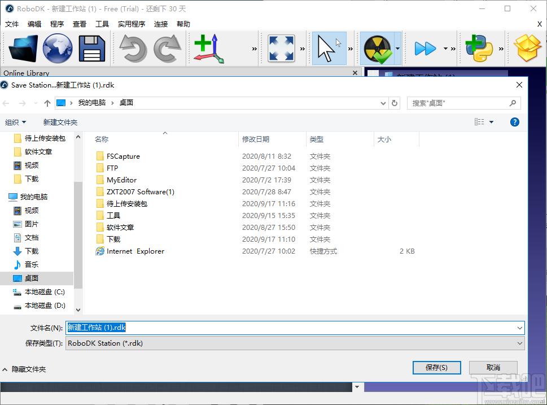The image size is (547, 405).
Task: Fit all using the four-arrows icon
Action: coord(281,49)
